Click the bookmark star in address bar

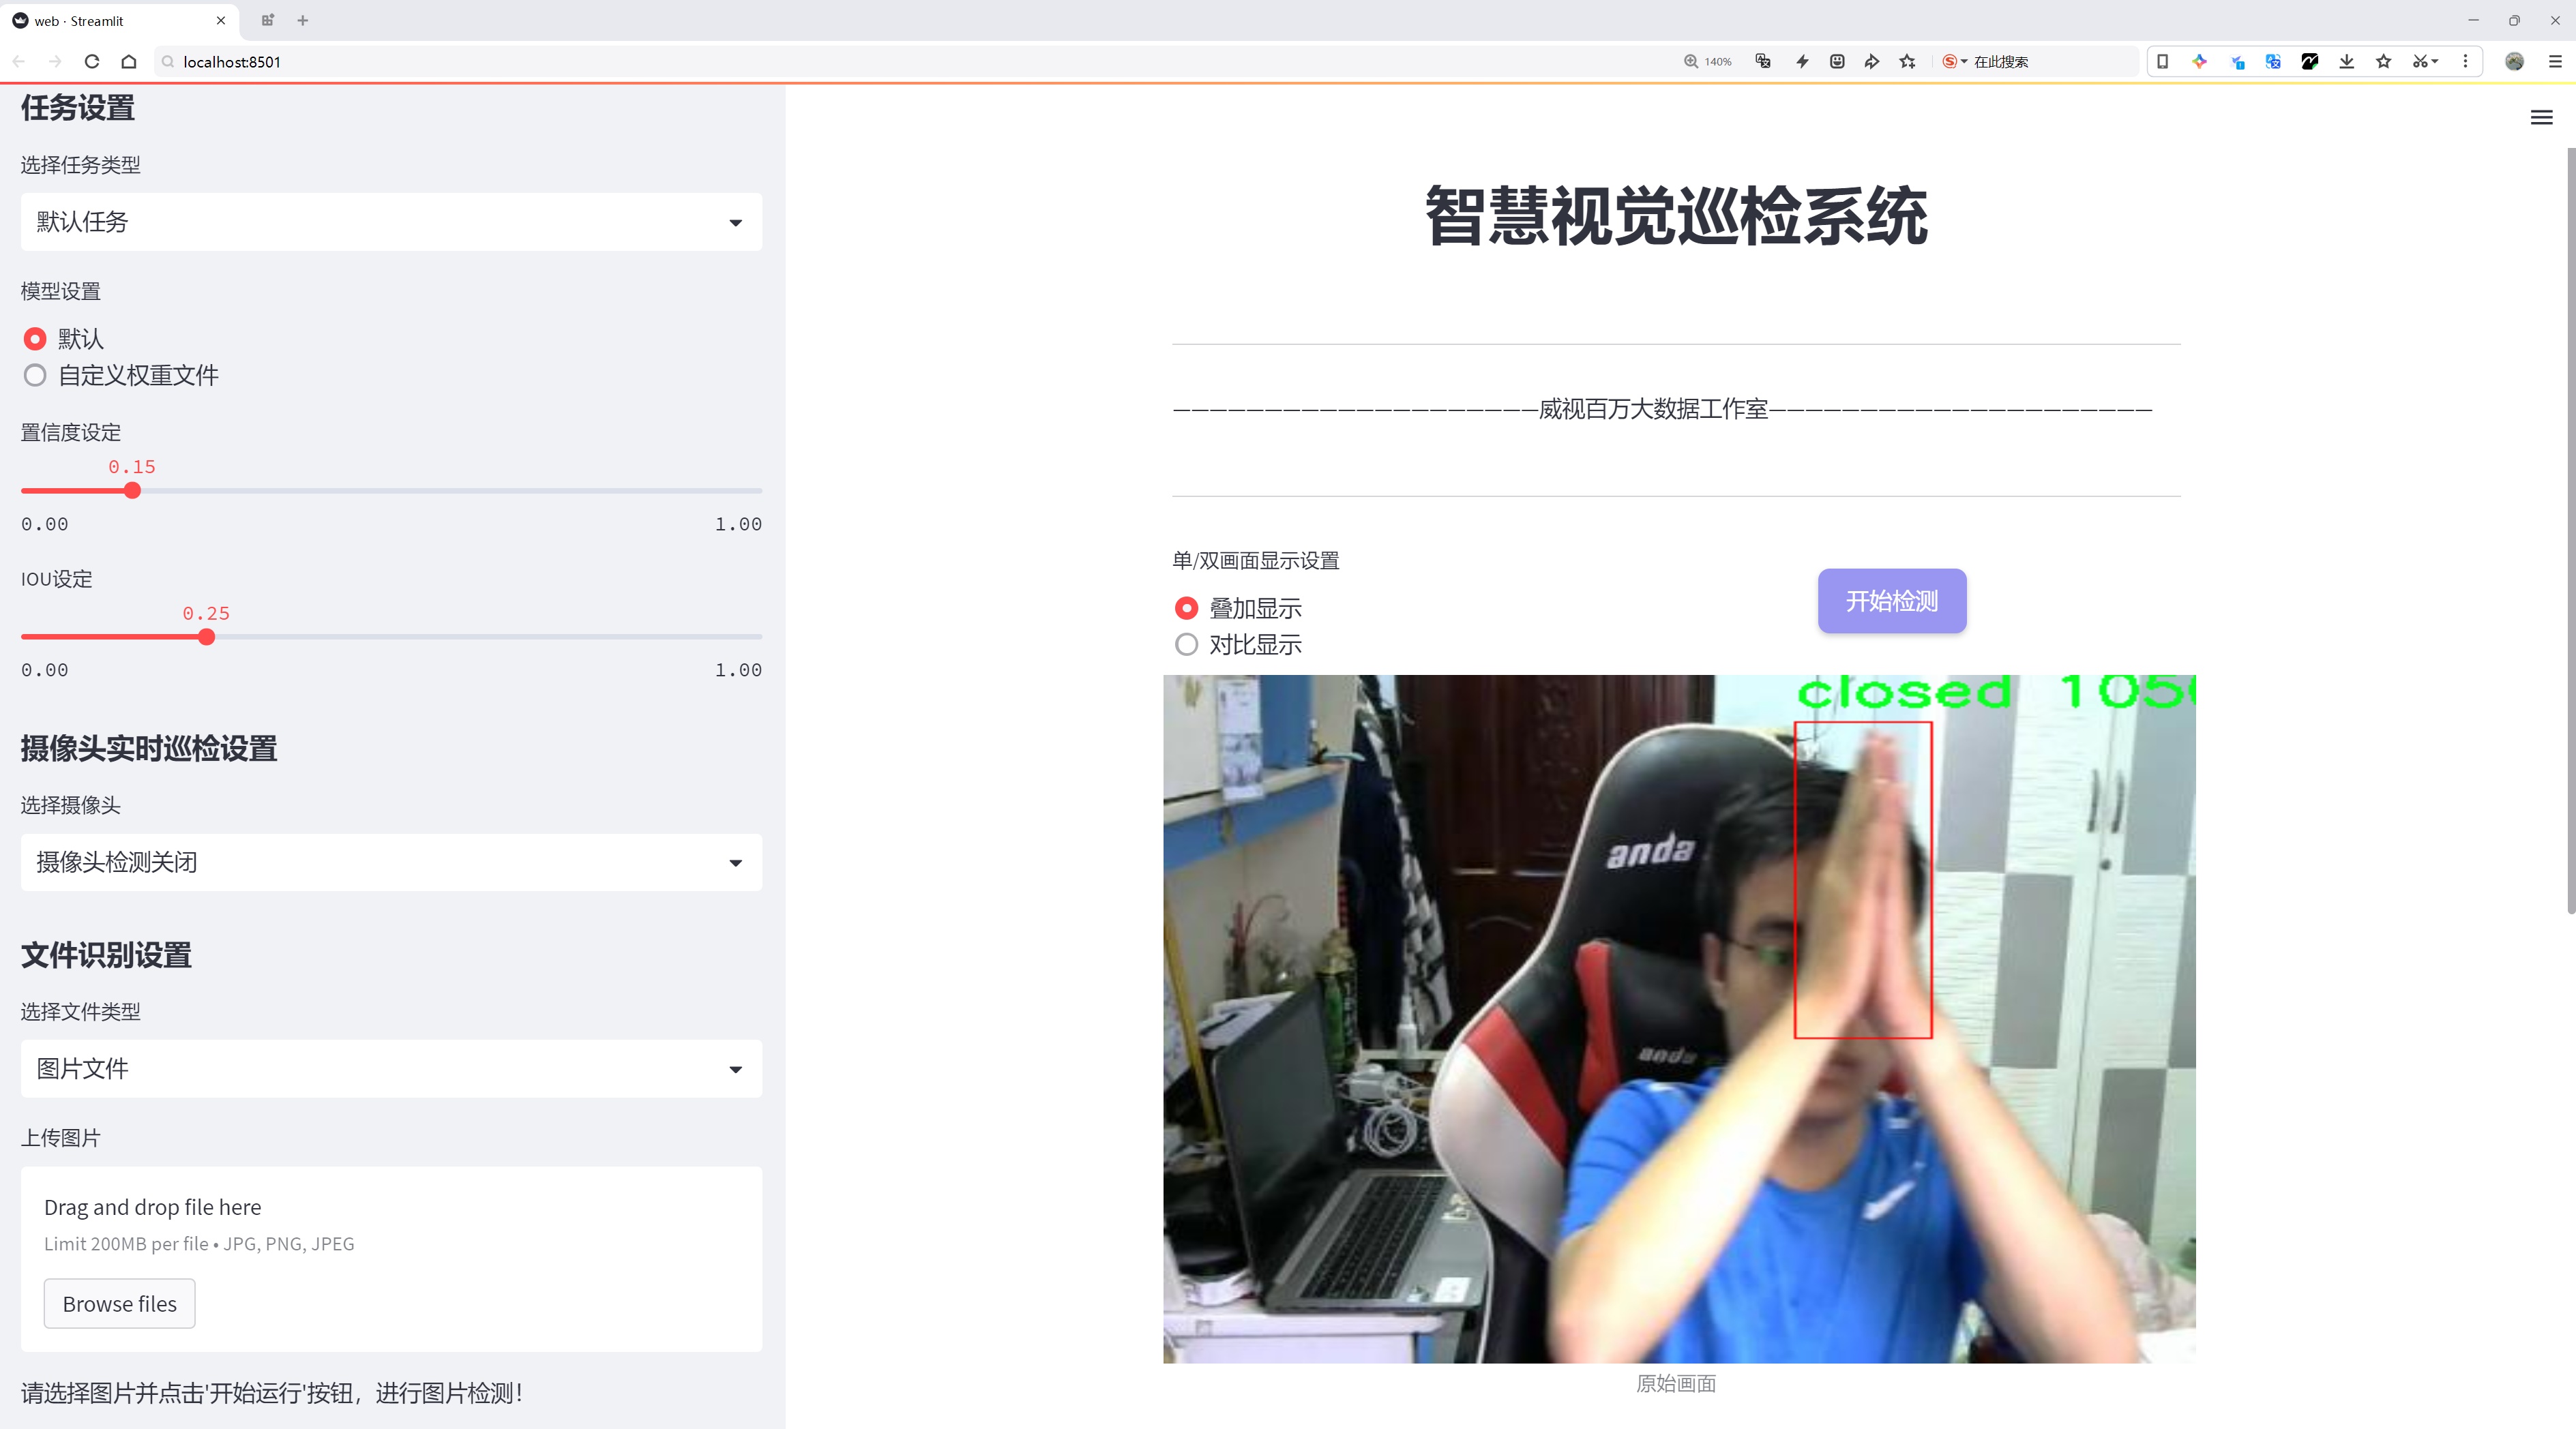1907,62
